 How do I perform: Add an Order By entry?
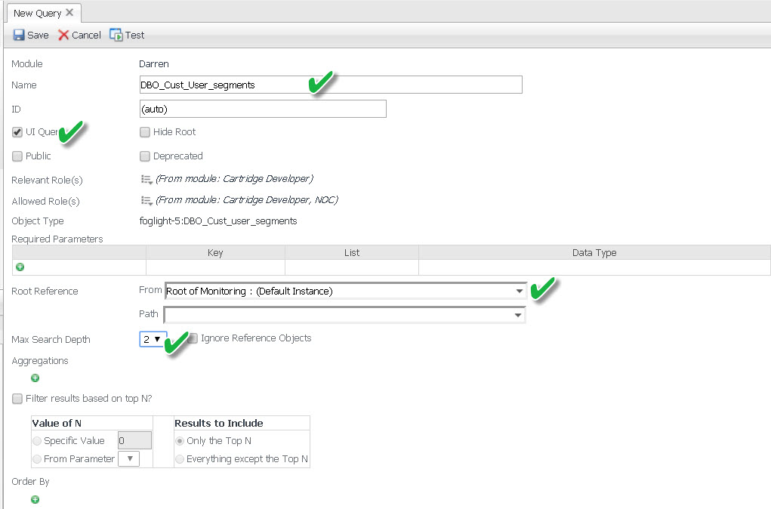click(x=35, y=499)
